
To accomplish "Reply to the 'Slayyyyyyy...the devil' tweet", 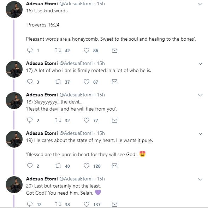I will pyautogui.click(x=30, y=120).
